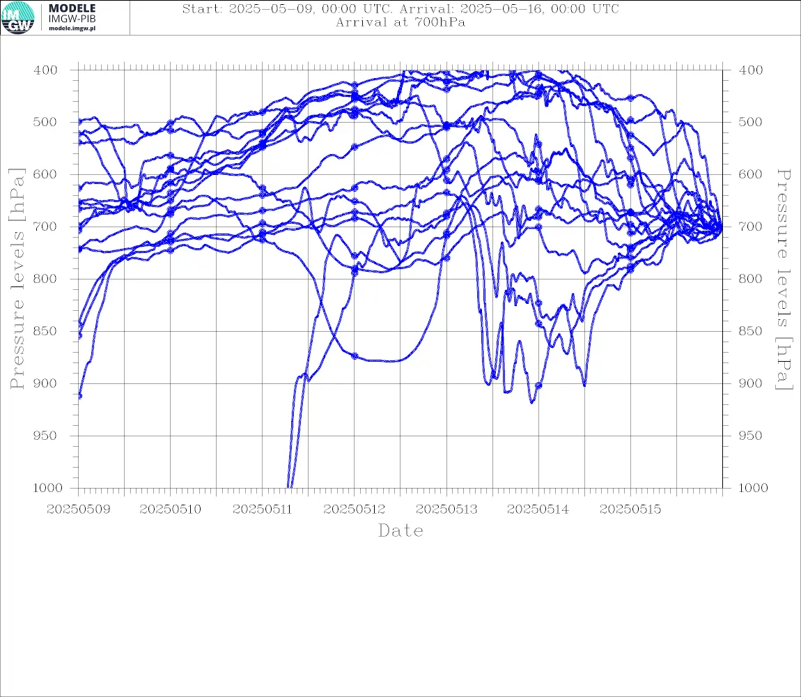
Task: Open the modele.imgw.pl link
Action: point(72,29)
